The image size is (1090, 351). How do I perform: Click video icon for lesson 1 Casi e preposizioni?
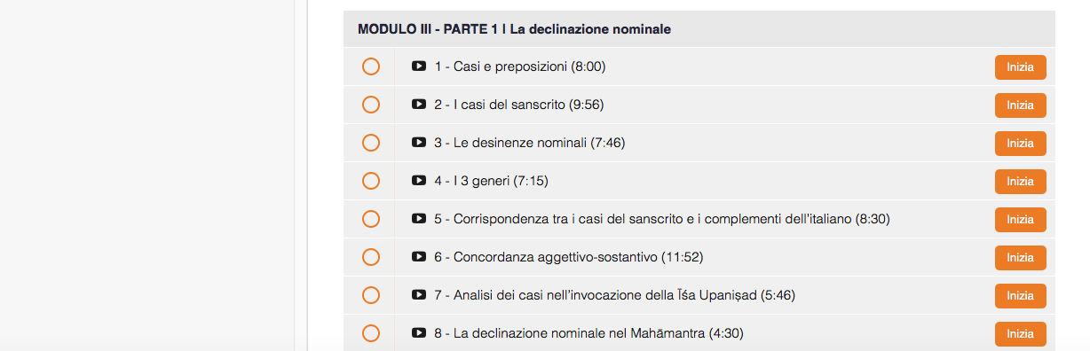pos(419,66)
